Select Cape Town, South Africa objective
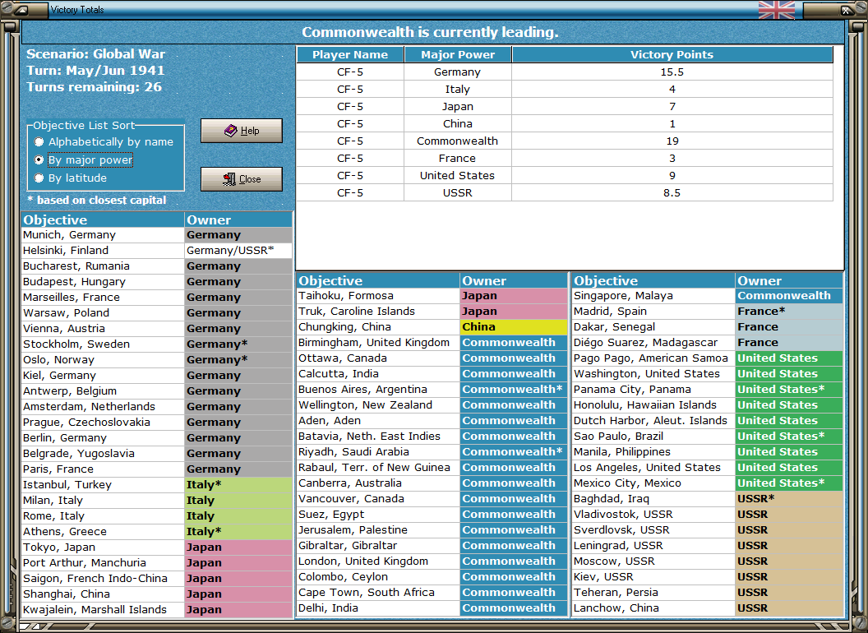Screen dimensions: 868x633 378,593
